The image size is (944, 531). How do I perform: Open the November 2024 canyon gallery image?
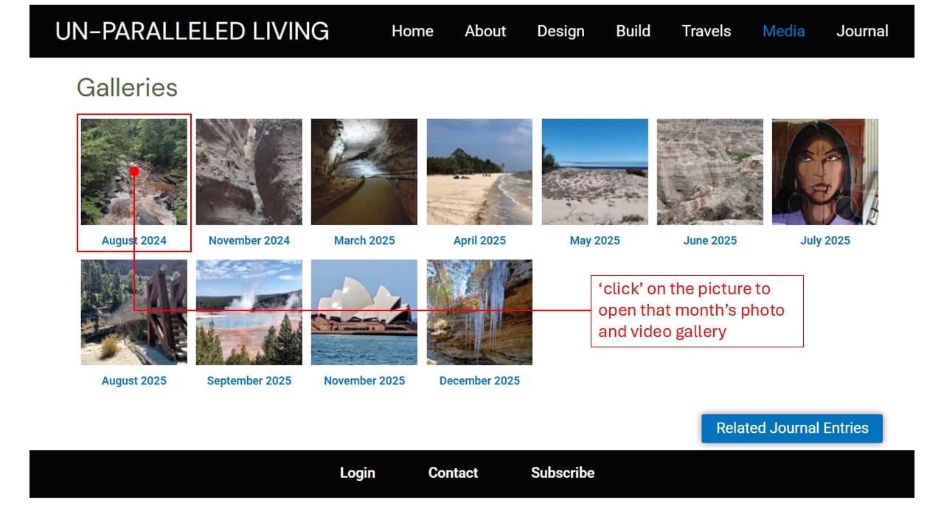point(249,171)
